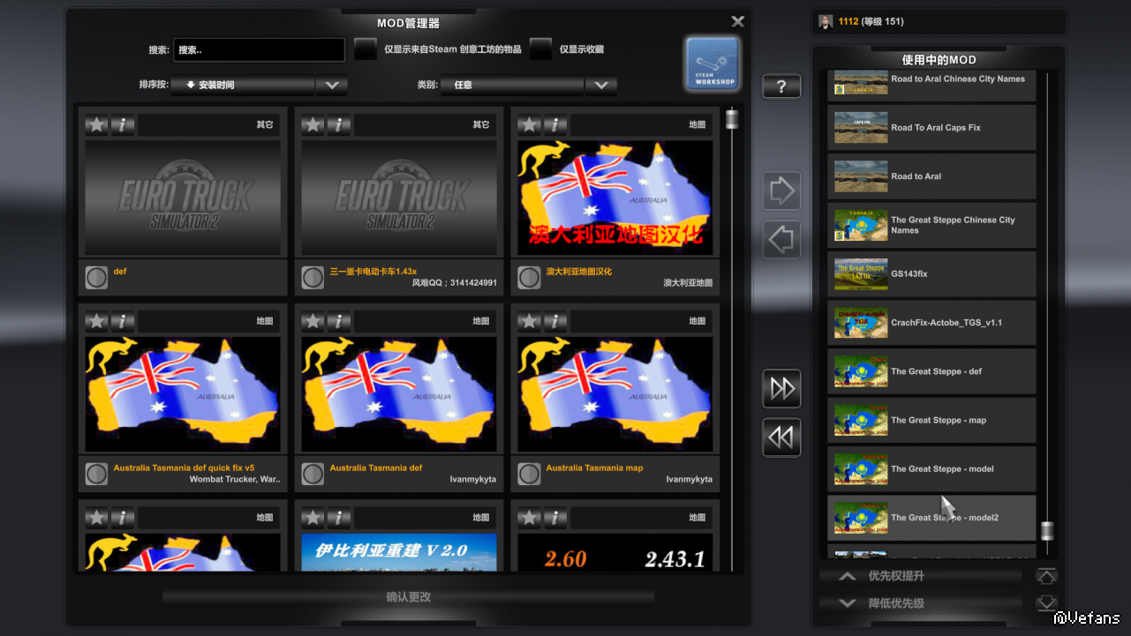Toggle the round button beside left-list "def" mod

click(96, 278)
